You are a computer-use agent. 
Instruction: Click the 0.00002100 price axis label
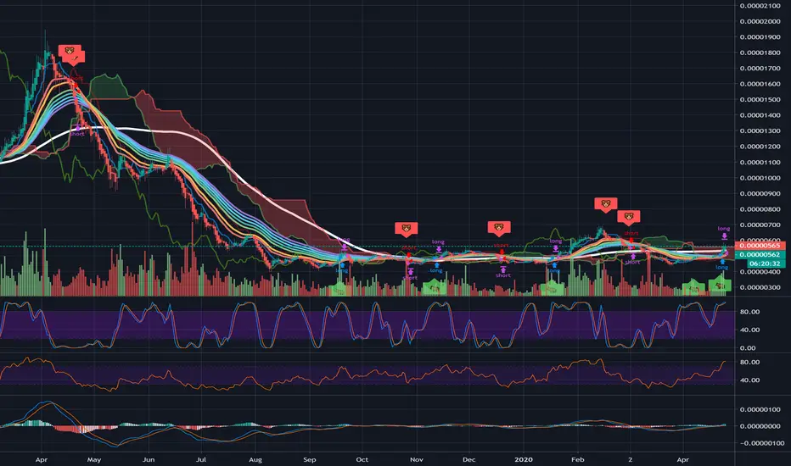[760, 6]
